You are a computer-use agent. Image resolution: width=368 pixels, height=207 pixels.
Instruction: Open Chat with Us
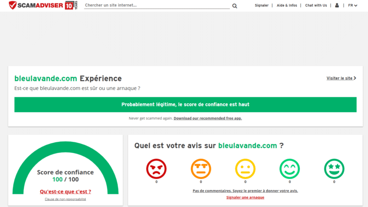click(316, 5)
